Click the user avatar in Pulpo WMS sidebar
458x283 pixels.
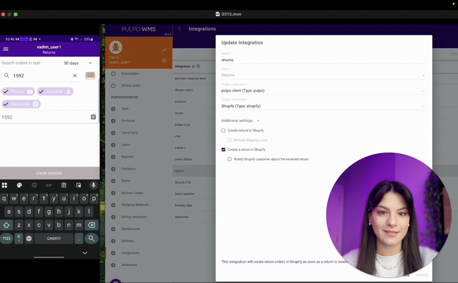116,48
